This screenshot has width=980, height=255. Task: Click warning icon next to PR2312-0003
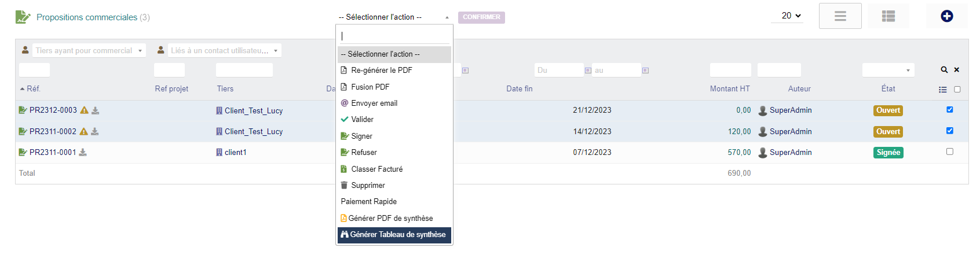[85, 110]
